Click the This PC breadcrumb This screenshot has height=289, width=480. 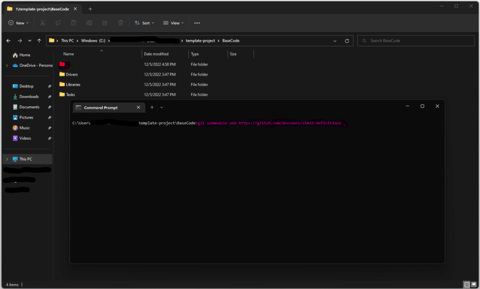67,40
